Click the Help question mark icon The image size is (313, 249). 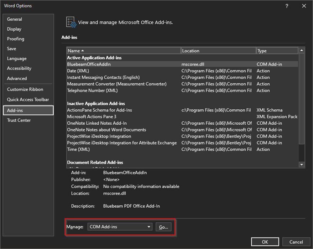(287, 6)
